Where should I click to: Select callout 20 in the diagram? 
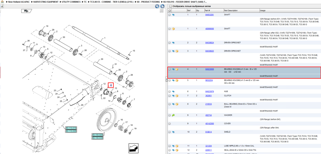point(82,105)
